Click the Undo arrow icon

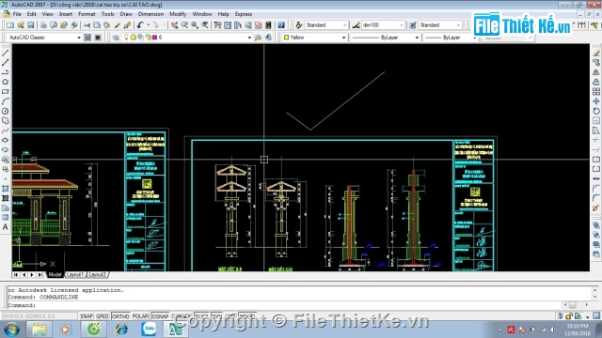coord(140,25)
